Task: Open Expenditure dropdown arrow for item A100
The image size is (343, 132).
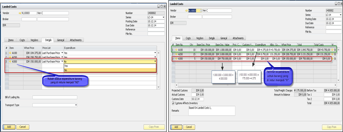Action: [155, 53]
